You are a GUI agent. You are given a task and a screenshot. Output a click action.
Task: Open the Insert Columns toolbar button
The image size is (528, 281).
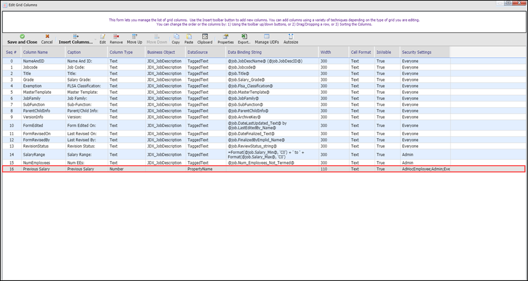(x=76, y=39)
